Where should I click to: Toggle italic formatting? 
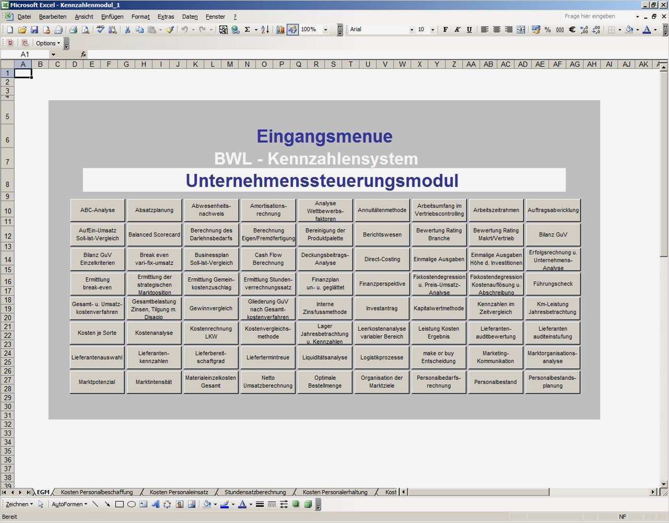[457, 29]
